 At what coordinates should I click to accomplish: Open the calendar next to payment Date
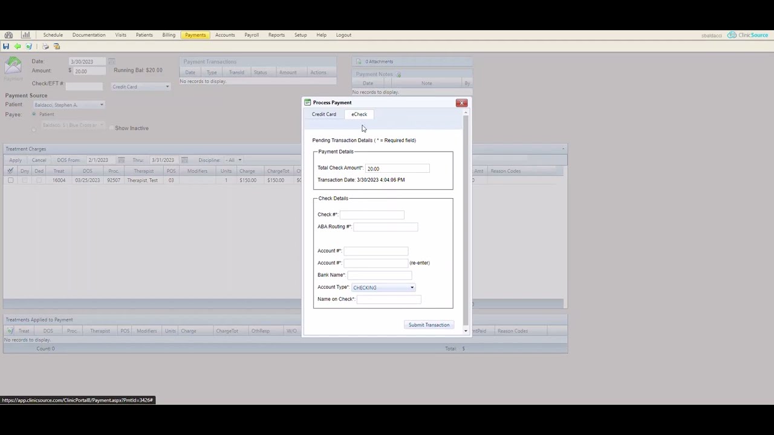tap(112, 62)
